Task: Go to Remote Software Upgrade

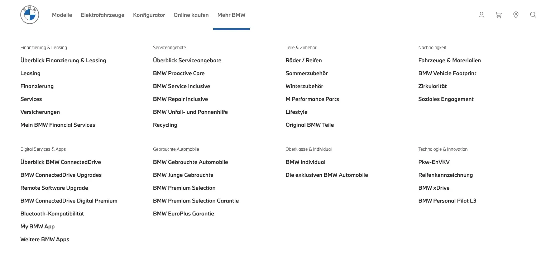Action: coord(54,188)
